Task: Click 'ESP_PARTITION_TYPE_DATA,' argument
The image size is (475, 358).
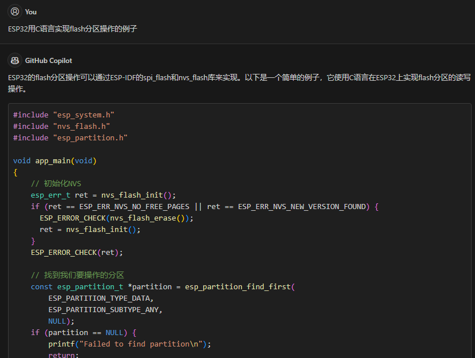Action: coord(101,298)
